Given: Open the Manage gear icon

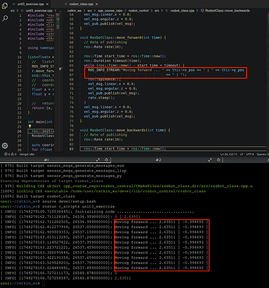Looking at the screenshot, I should click(5, 146).
